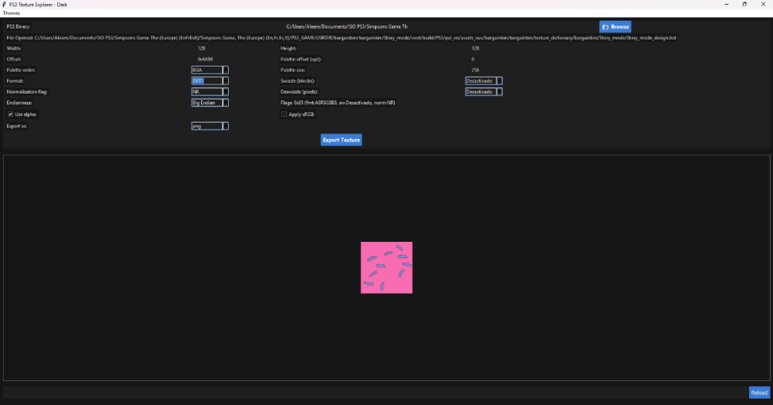The width and height of the screenshot is (773, 405).
Task: Enable the Apply sRGB checkbox
Action: tap(284, 114)
